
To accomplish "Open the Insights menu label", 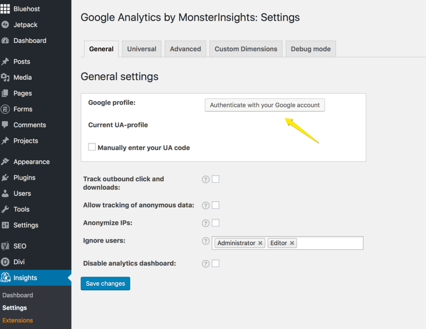I will tap(25, 278).
